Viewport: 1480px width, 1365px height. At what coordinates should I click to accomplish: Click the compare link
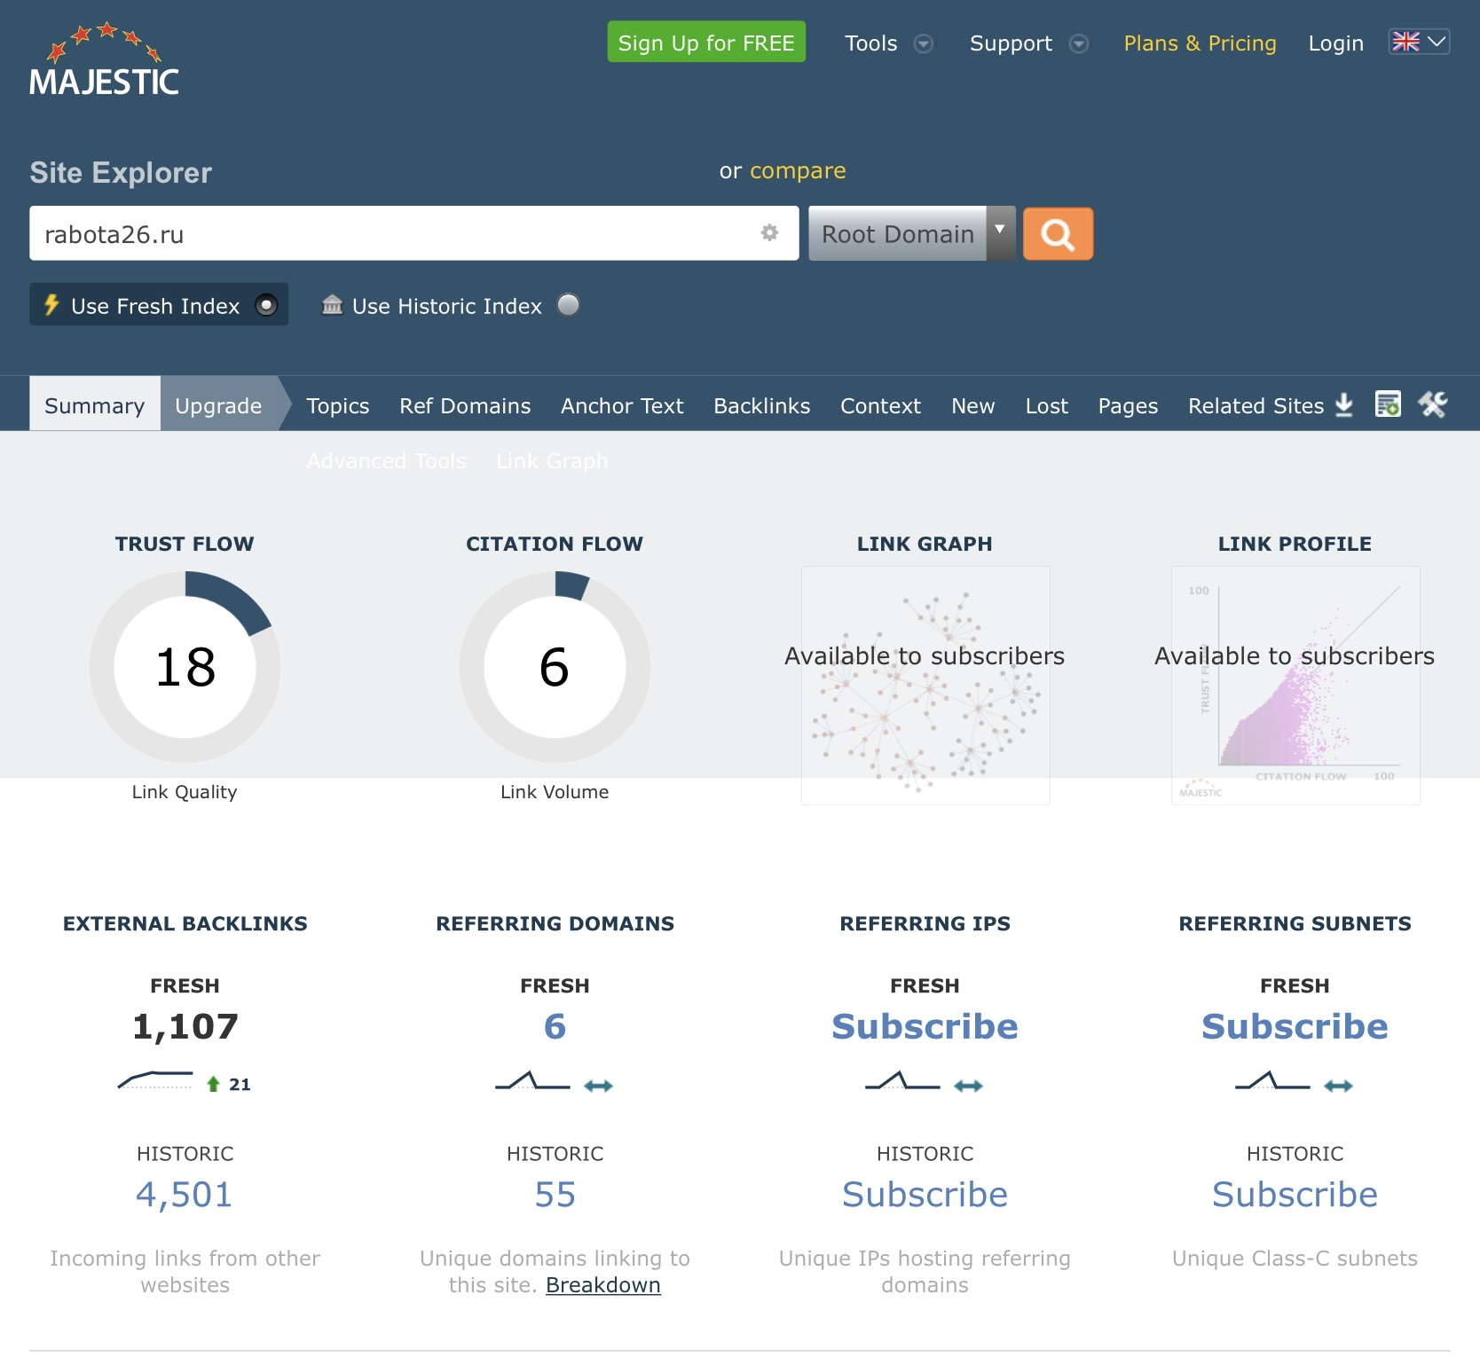coord(798,170)
